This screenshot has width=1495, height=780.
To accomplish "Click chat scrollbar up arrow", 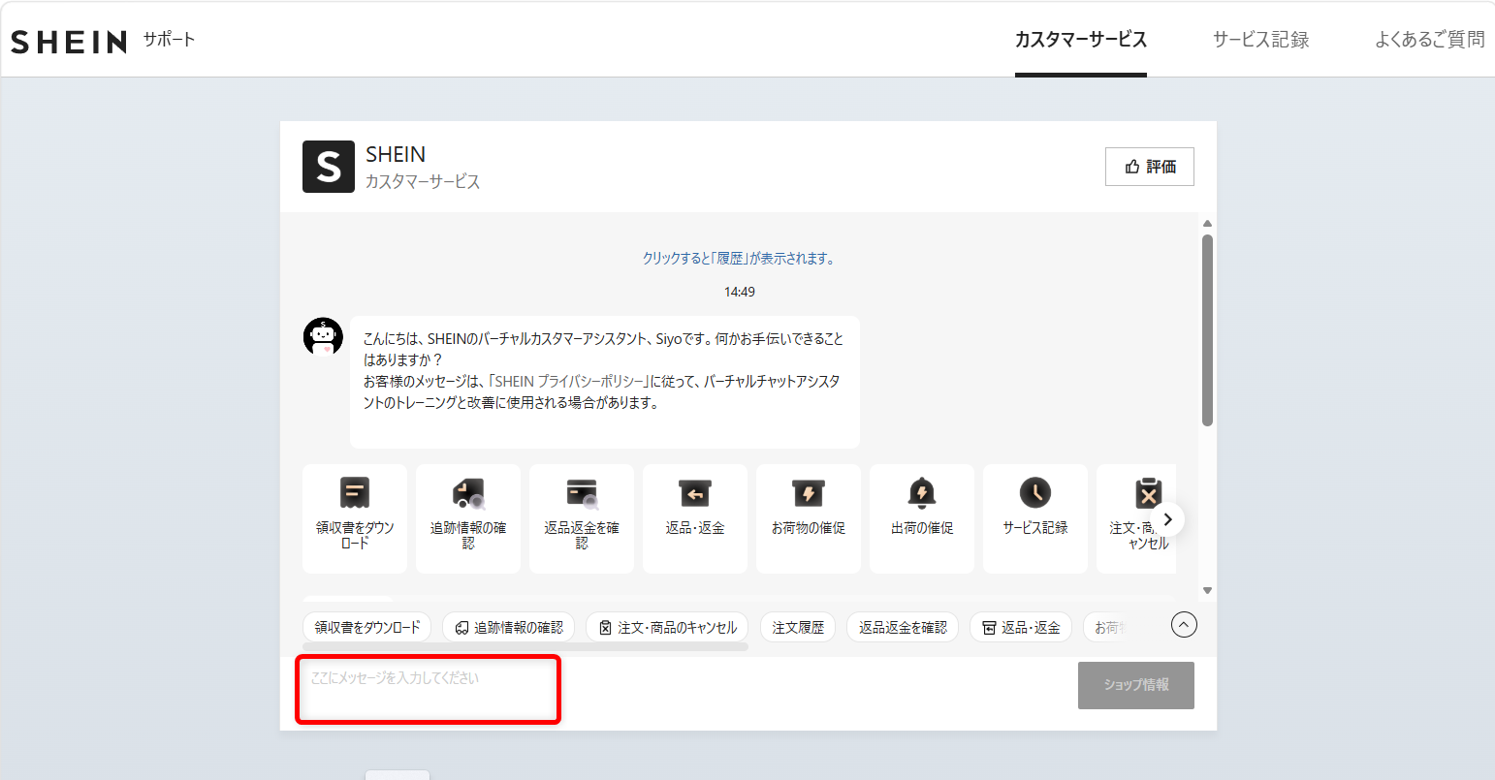I will [x=1207, y=224].
